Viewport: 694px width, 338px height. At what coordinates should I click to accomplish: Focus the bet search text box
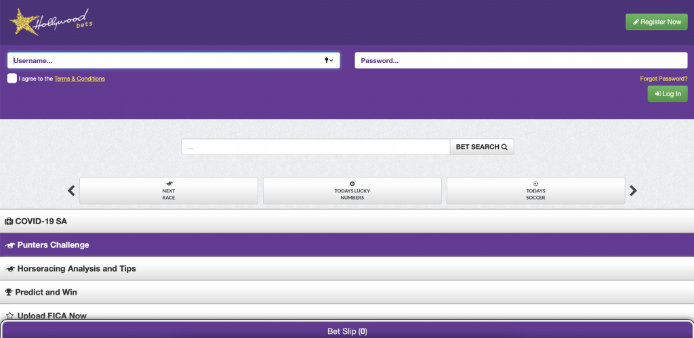(x=316, y=147)
